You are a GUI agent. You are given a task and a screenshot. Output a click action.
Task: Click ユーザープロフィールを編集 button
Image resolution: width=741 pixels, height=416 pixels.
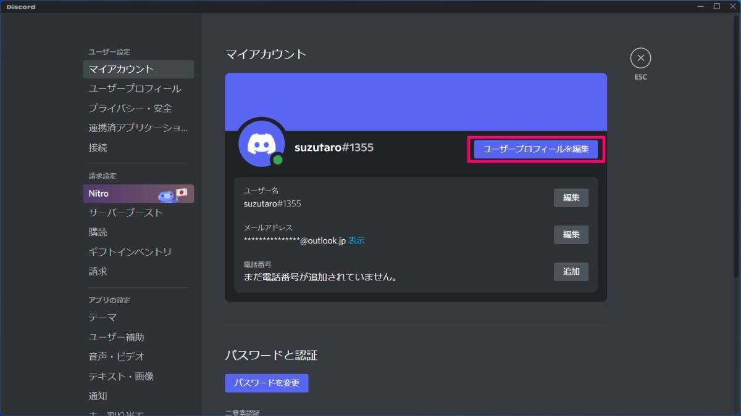[x=535, y=149]
